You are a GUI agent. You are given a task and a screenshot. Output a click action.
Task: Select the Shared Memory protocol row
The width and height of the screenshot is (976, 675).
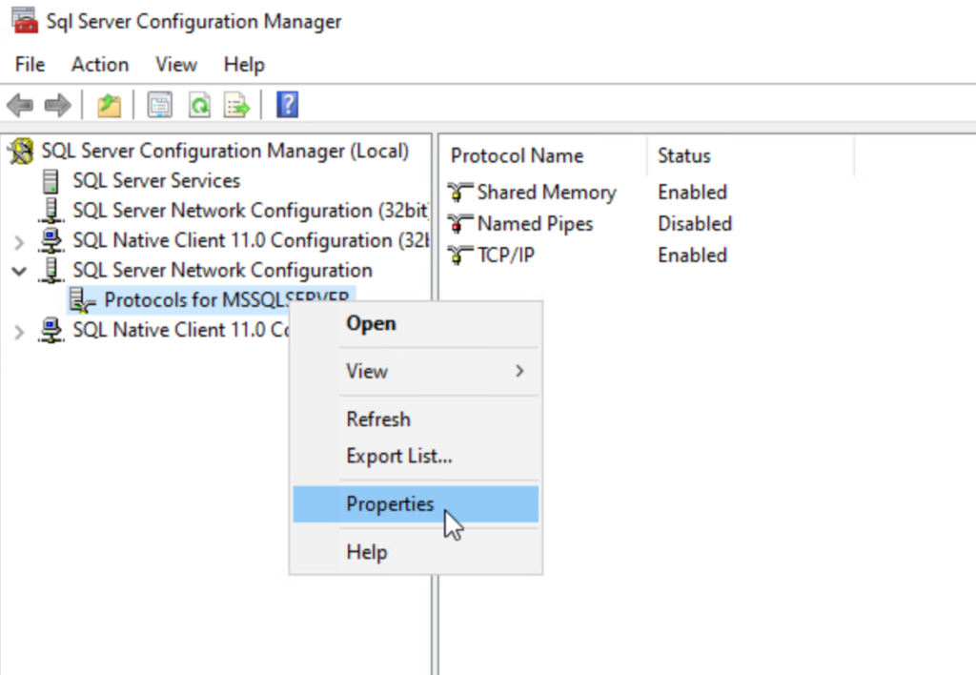pos(546,193)
